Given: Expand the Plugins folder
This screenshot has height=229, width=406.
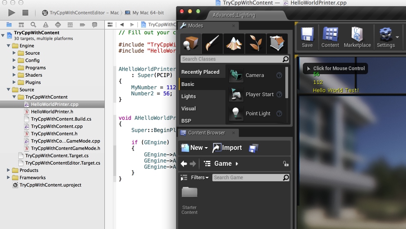Looking at the screenshot, I should click(14, 82).
